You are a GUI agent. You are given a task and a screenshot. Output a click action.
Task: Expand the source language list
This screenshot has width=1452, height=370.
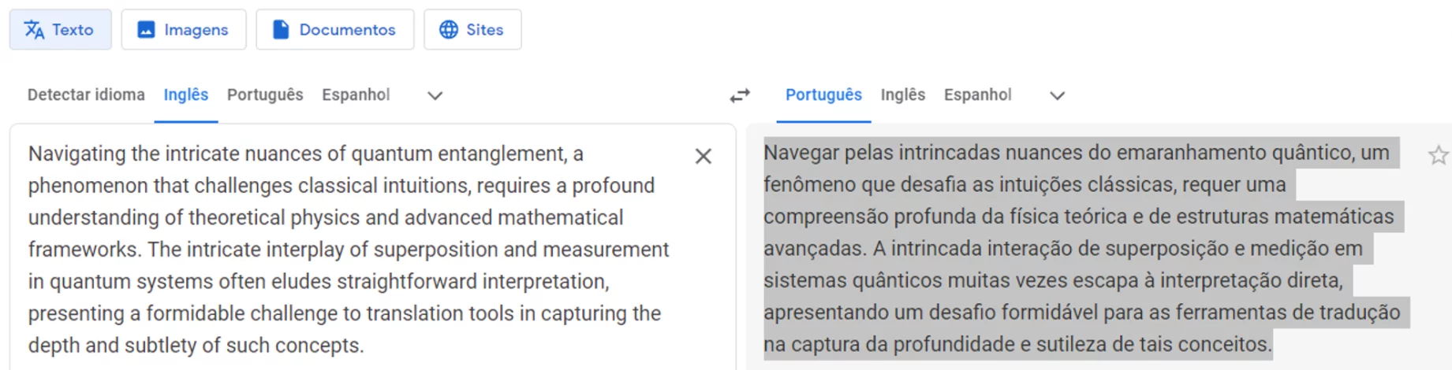pos(435,95)
